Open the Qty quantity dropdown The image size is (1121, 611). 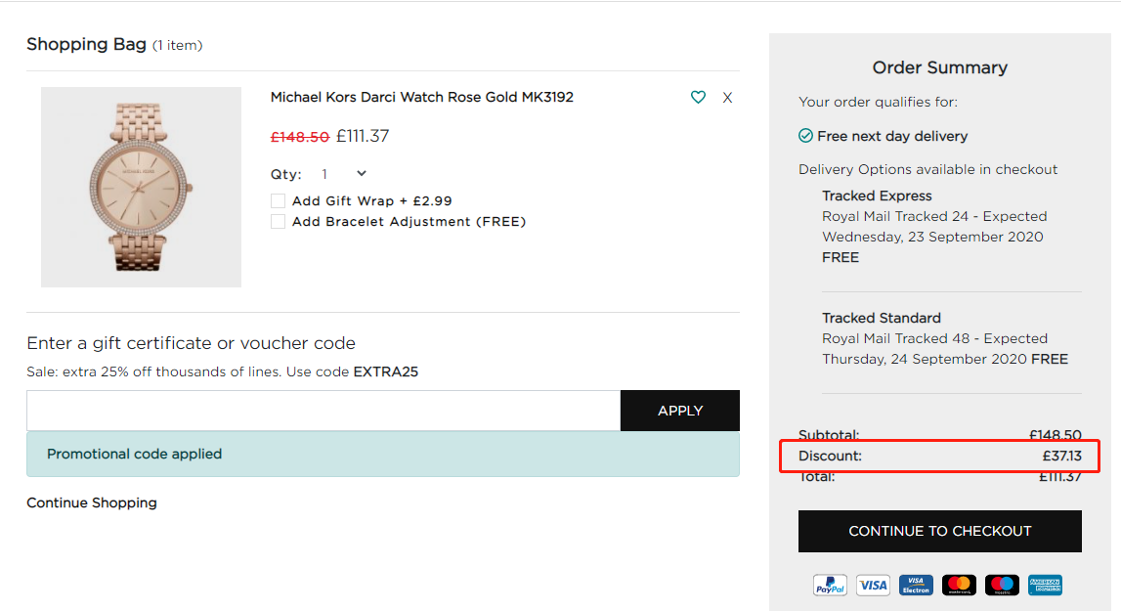[344, 174]
